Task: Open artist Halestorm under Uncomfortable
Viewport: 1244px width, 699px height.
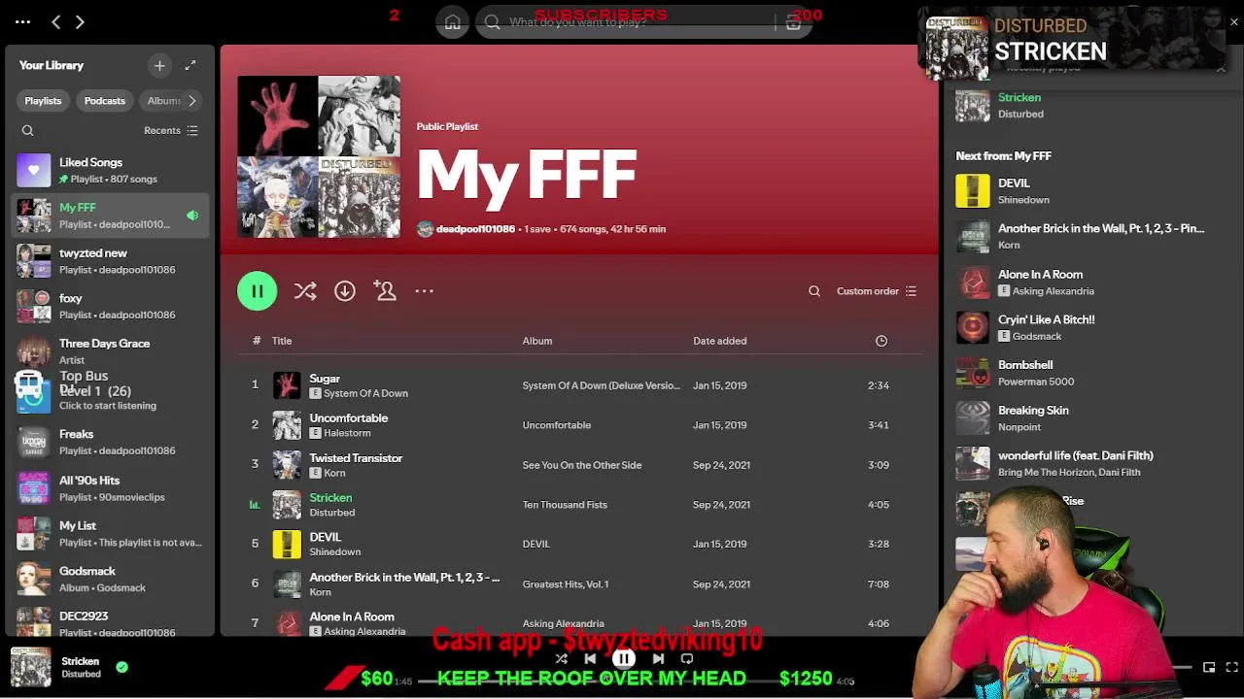Action: [347, 433]
